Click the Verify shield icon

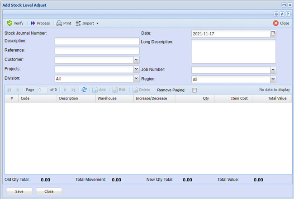[x=9, y=23]
